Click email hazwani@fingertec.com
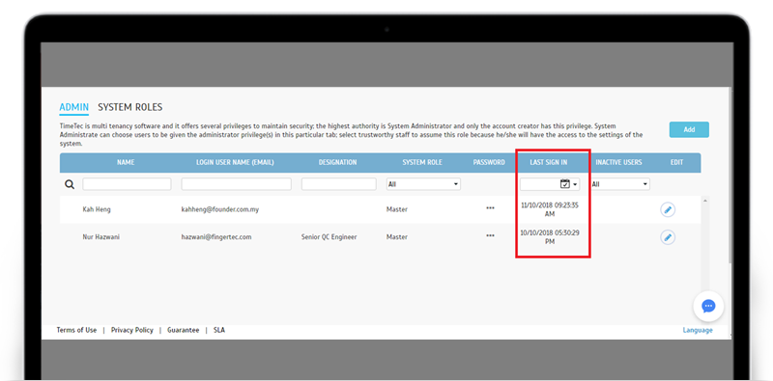 (x=216, y=236)
